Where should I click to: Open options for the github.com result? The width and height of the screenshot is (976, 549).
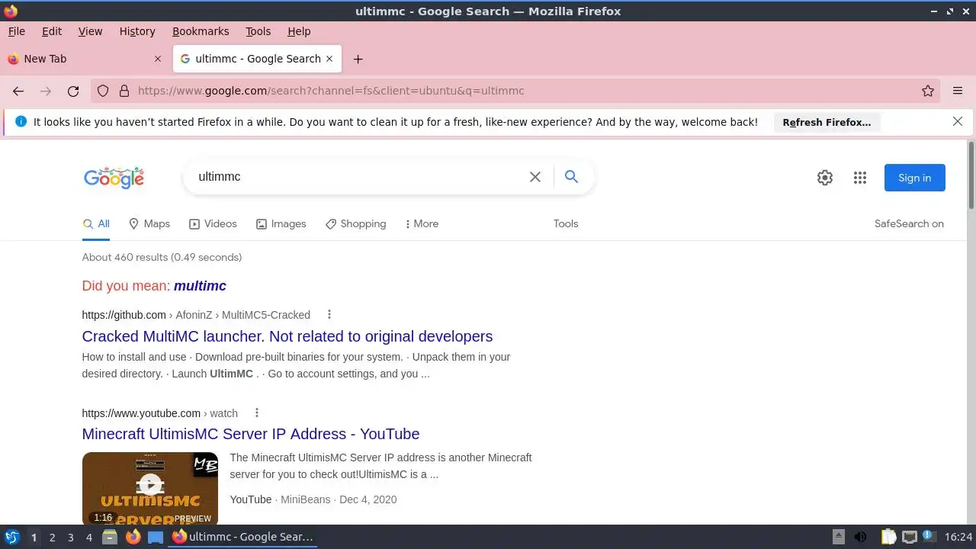[x=329, y=314]
